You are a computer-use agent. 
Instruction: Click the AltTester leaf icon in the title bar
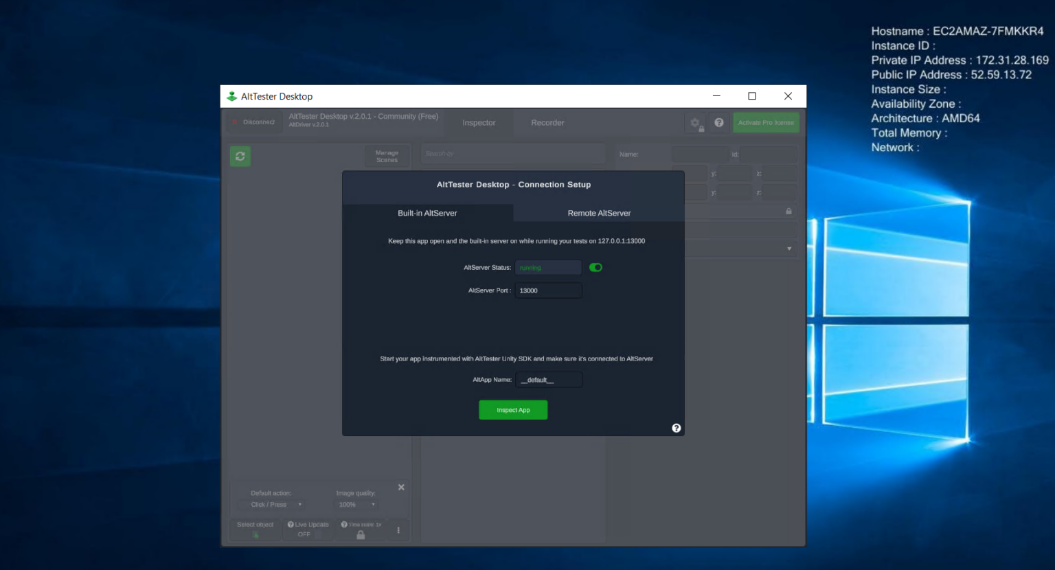pos(231,96)
